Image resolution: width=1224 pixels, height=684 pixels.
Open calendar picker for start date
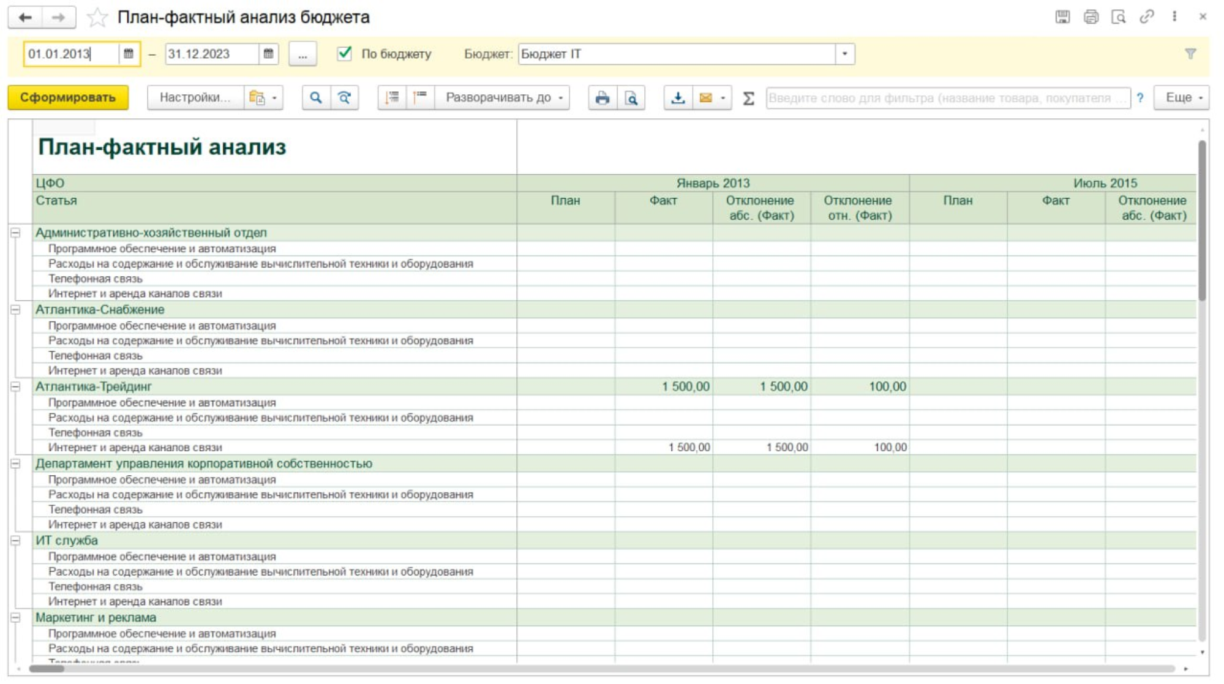129,54
